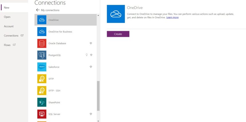Click premium diamond icon beside Salesforce

[91, 67]
